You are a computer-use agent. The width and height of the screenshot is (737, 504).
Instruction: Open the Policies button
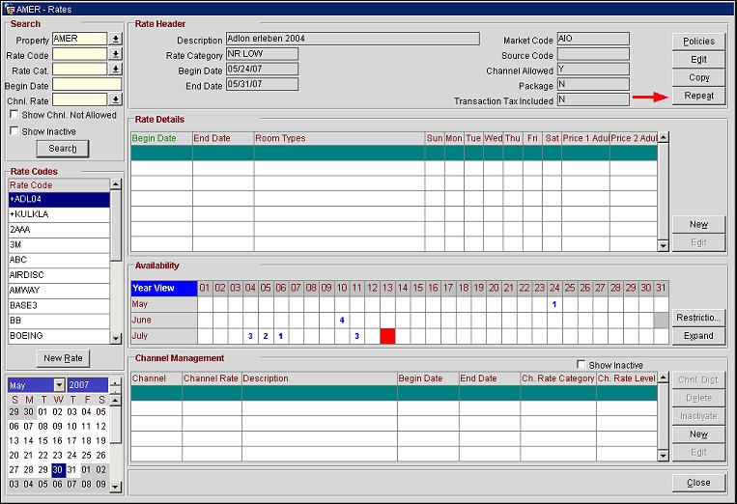(698, 42)
